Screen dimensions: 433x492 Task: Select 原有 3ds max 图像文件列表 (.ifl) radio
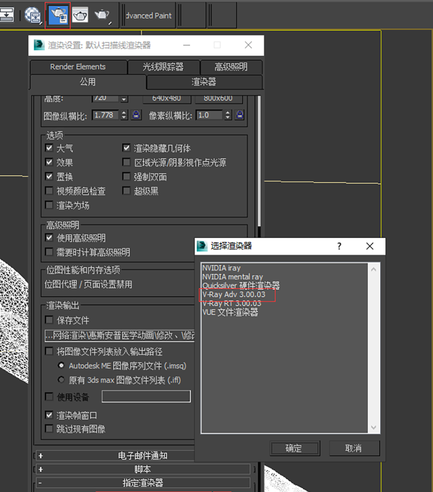[x=62, y=380]
